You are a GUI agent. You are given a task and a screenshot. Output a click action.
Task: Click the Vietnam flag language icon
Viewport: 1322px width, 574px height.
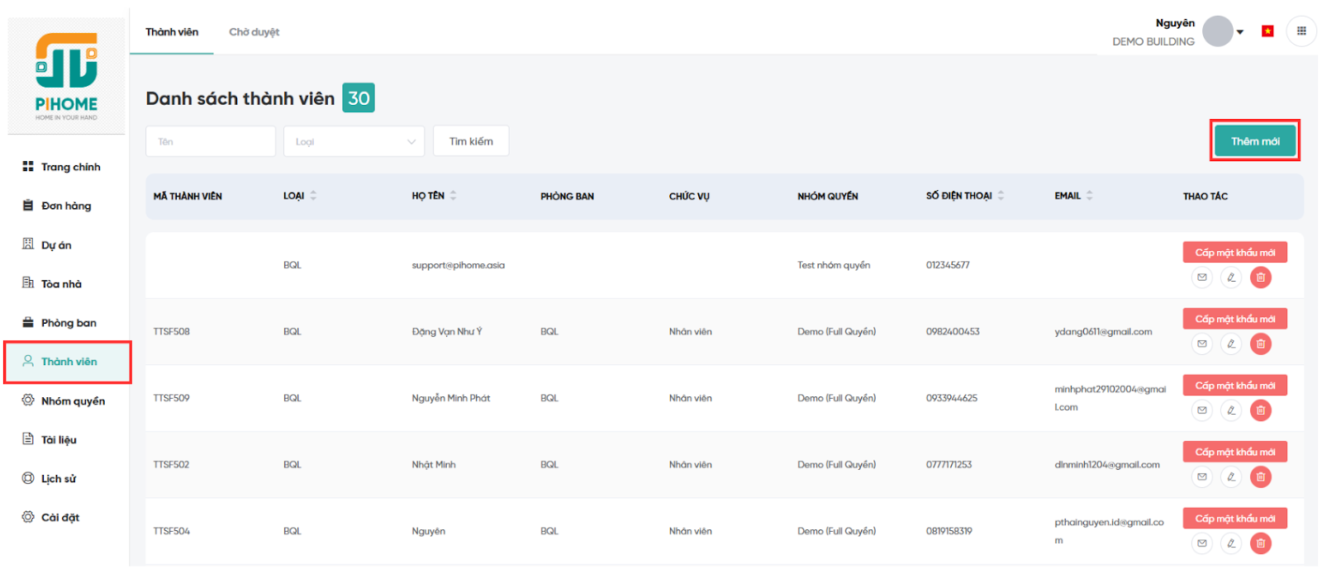[1267, 31]
